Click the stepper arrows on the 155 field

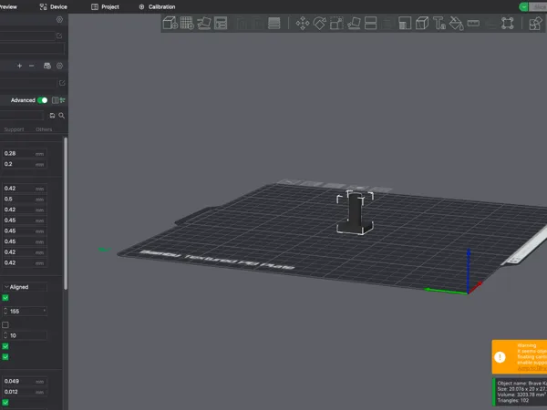5,311
